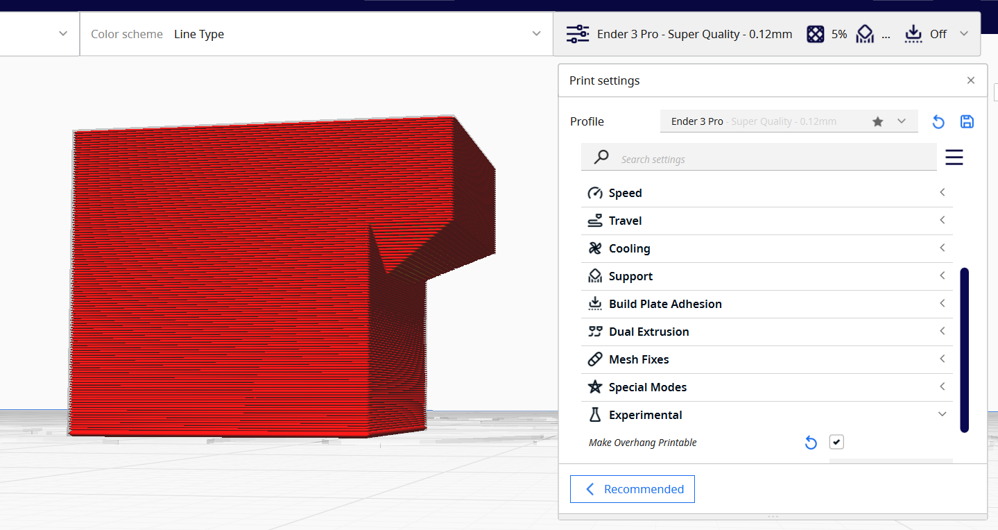Click the Special Modes star icon

pyautogui.click(x=594, y=387)
